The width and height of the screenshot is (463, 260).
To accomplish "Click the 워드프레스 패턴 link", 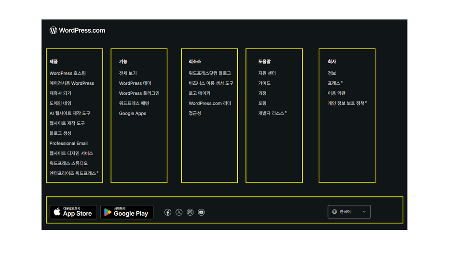I will (134, 103).
